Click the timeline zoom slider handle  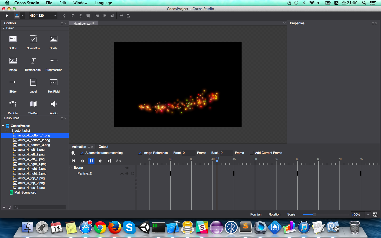click(x=314, y=214)
